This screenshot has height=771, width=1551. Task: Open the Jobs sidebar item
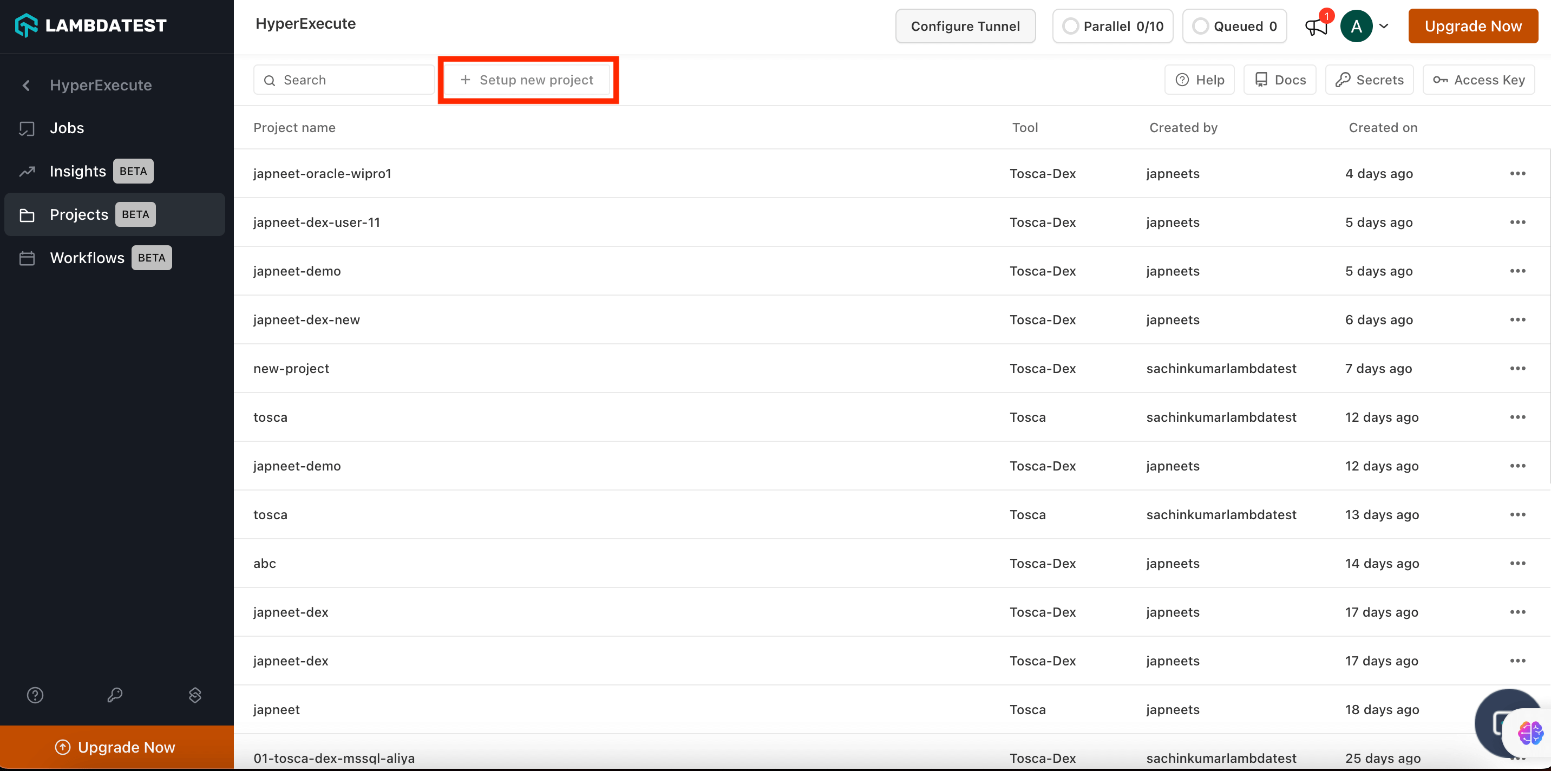pos(67,128)
